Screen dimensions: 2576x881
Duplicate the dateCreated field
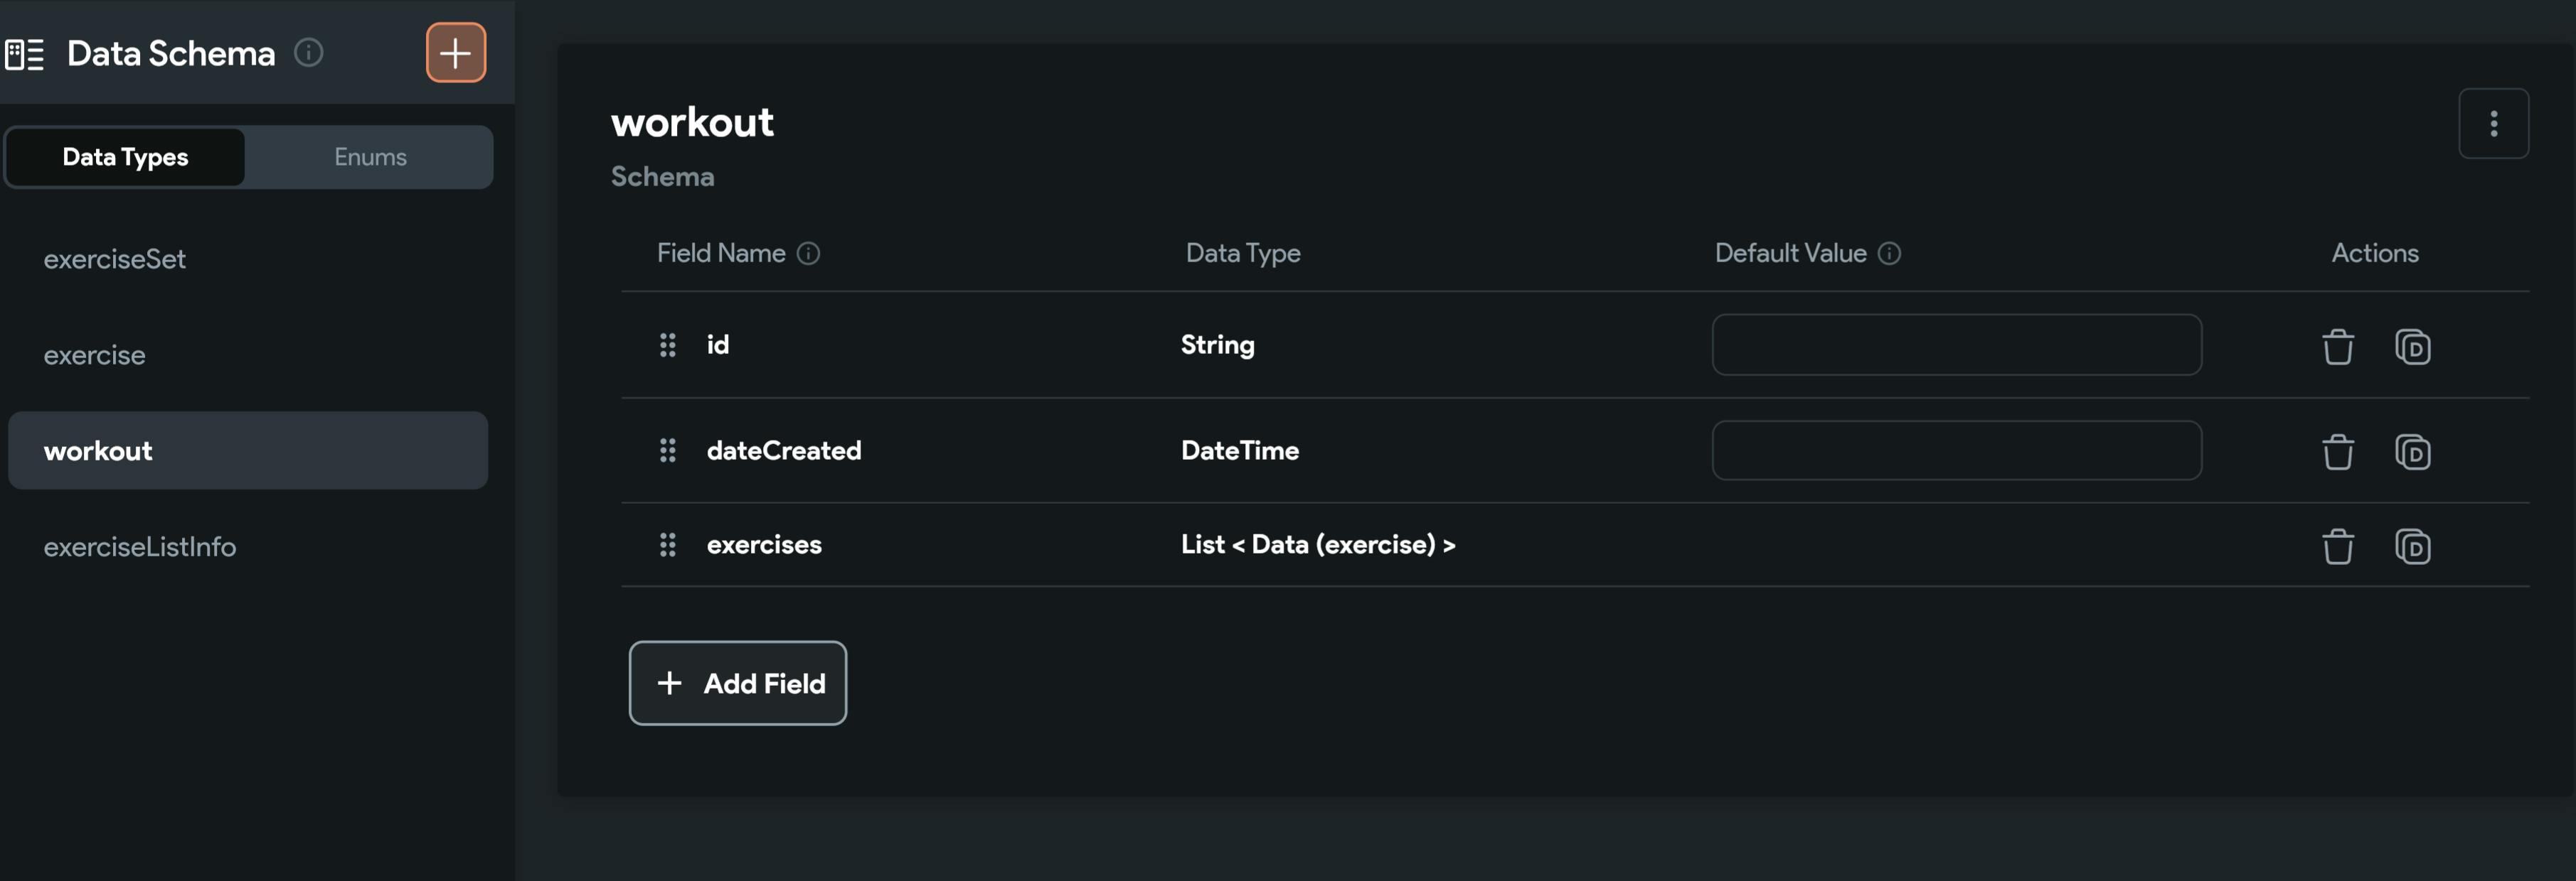2412,451
